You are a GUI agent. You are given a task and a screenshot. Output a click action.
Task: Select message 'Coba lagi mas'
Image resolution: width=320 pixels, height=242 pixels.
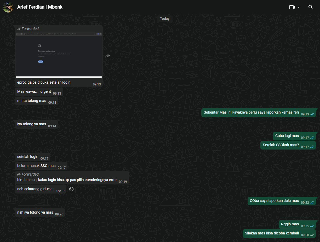pyautogui.click(x=287, y=136)
